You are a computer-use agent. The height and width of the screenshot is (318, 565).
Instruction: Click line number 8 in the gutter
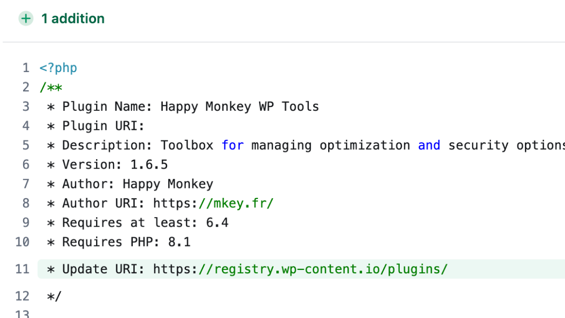(25, 203)
